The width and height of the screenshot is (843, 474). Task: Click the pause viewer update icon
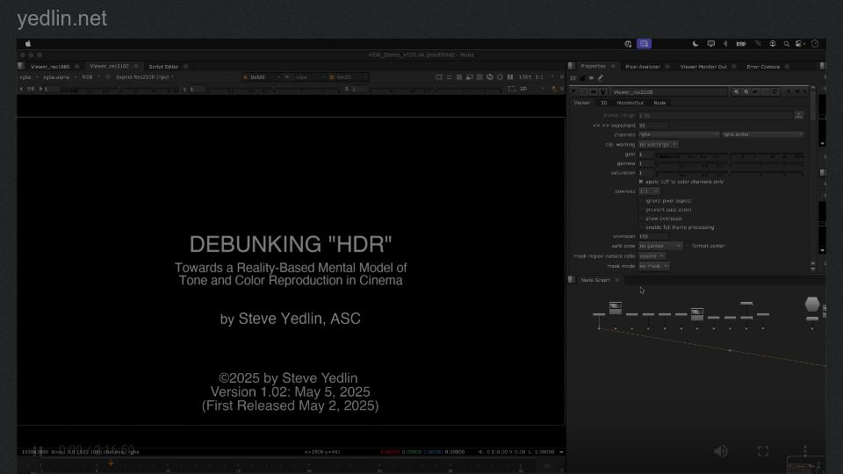point(510,77)
